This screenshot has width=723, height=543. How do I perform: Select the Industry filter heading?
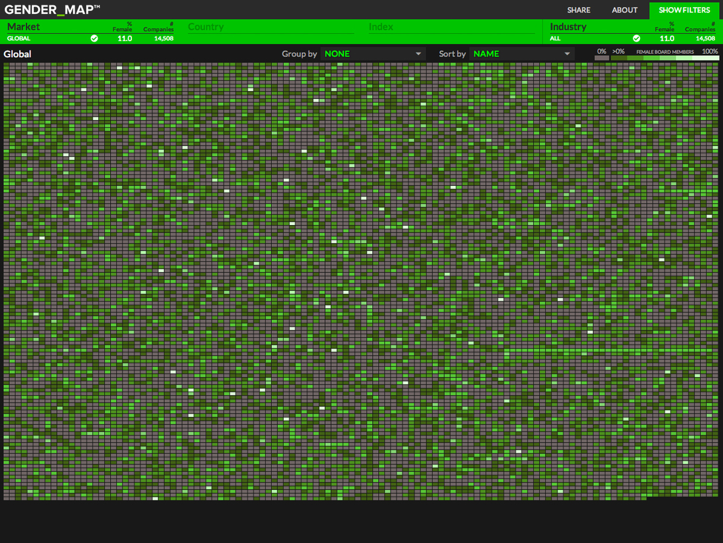(x=568, y=27)
